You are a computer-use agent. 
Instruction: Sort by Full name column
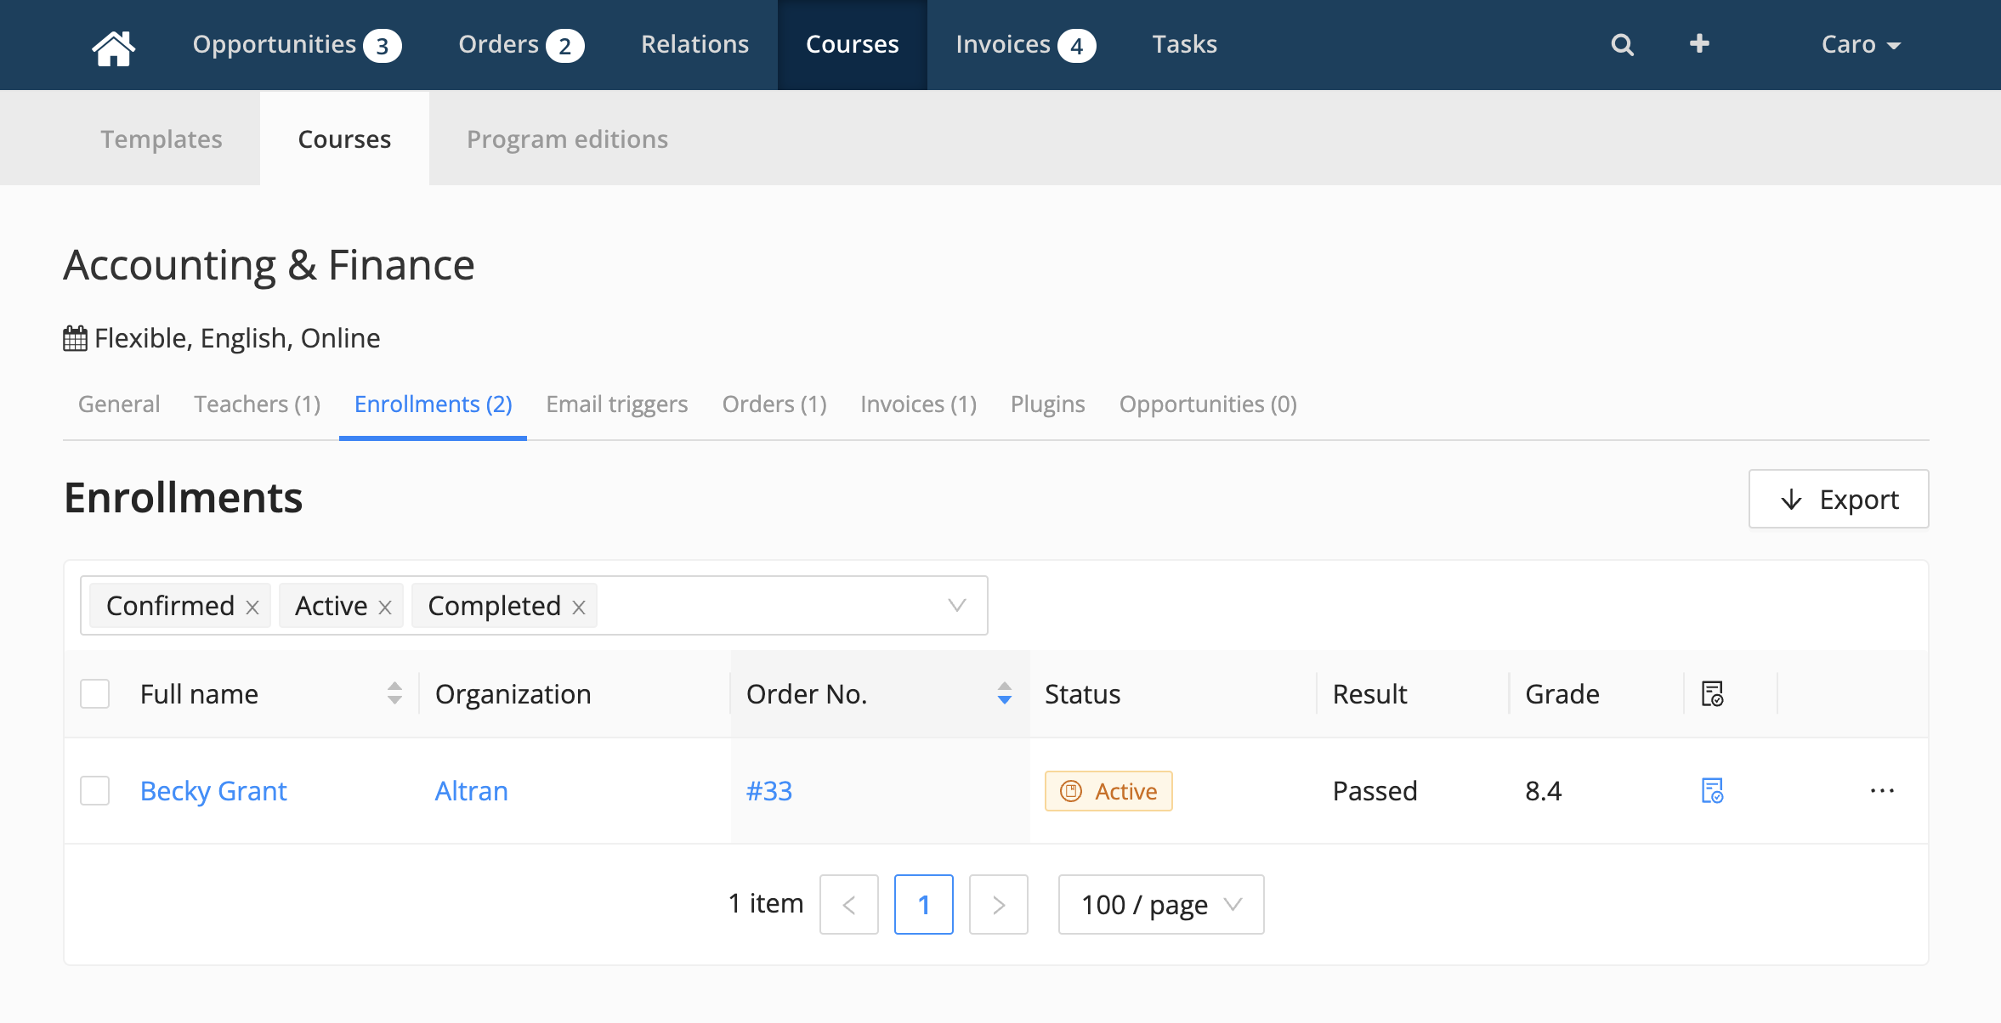[394, 693]
